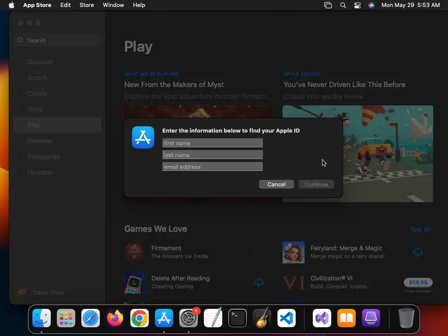Open Terminal from the Dock
Viewport: 448px width, 336px height.
click(238, 318)
